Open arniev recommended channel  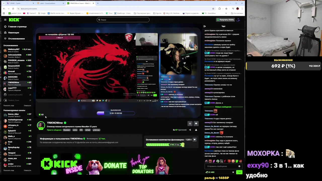[17, 165]
